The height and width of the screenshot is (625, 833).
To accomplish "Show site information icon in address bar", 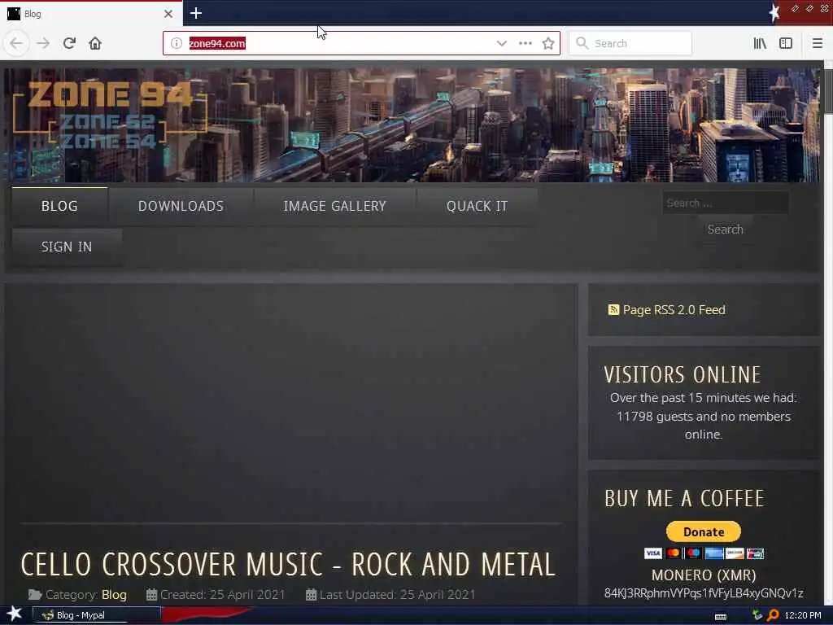I will click(x=177, y=44).
